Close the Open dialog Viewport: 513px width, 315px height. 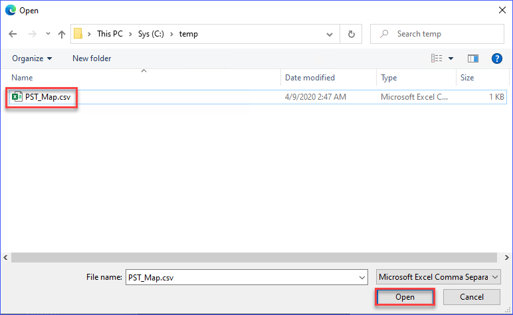point(502,11)
